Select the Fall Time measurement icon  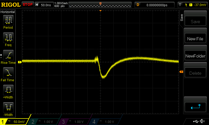(8, 73)
